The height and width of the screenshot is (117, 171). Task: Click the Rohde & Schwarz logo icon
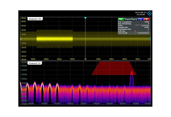pos(150,13)
